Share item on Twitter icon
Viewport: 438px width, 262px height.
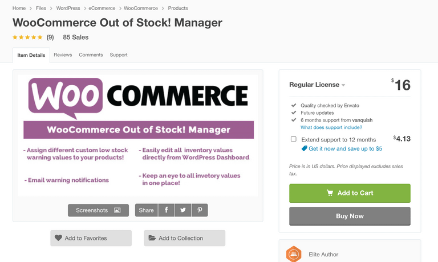(182, 210)
